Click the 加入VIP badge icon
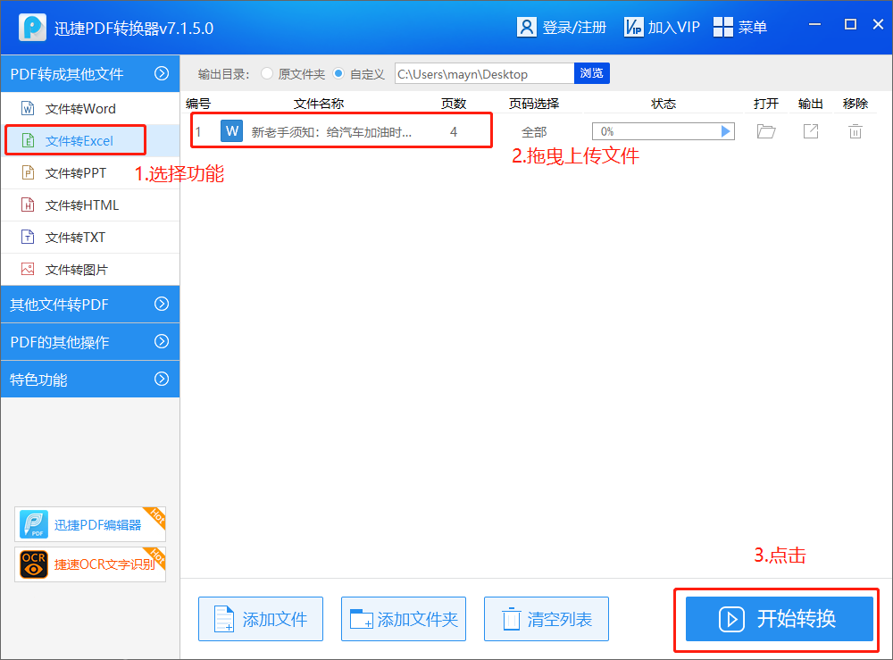Screen dimensions: 893x660 (633, 27)
